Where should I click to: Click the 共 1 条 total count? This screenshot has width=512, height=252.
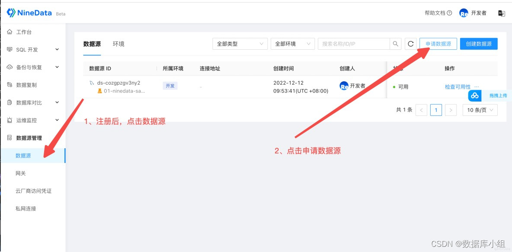(x=404, y=110)
